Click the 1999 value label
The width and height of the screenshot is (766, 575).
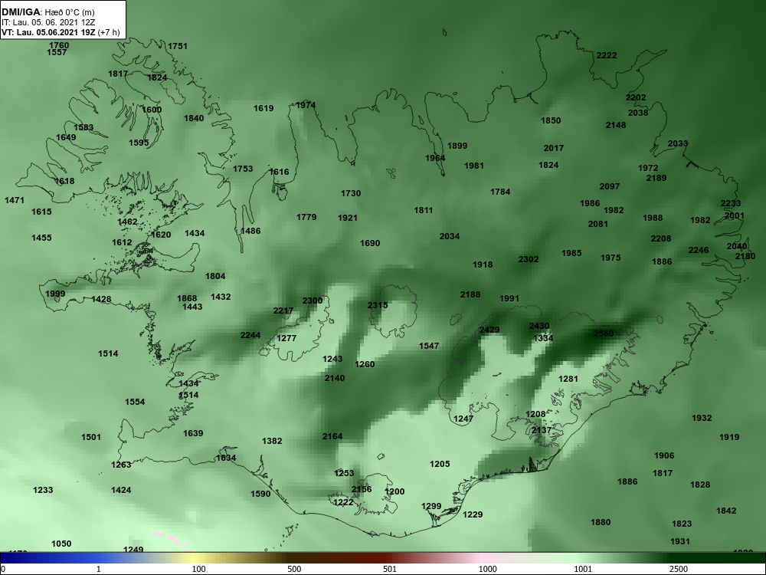click(x=55, y=294)
